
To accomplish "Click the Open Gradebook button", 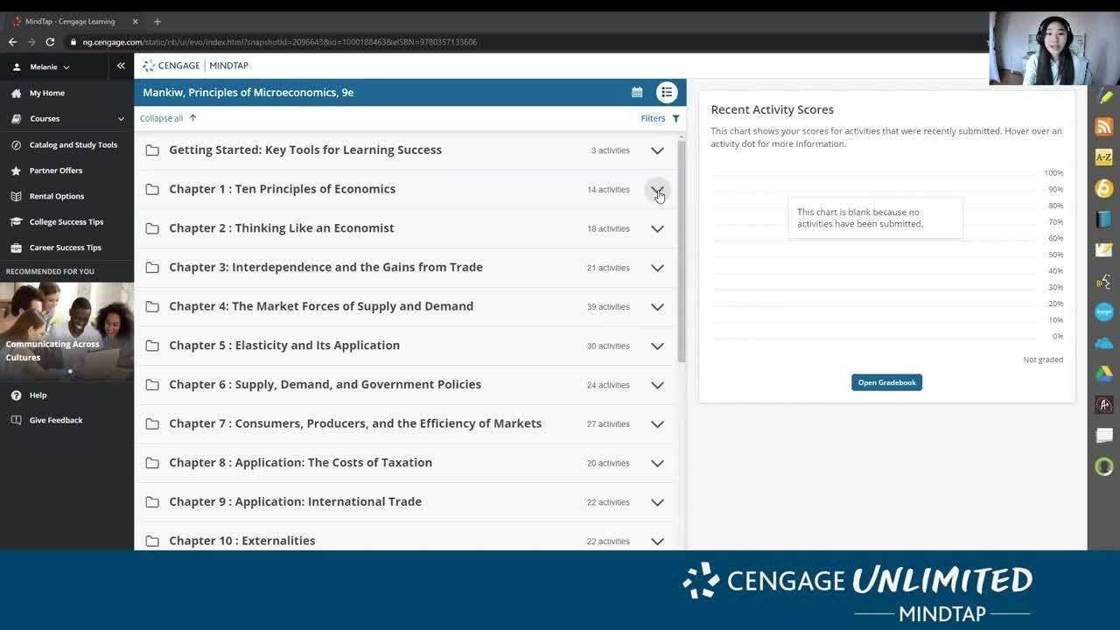I will tap(886, 382).
